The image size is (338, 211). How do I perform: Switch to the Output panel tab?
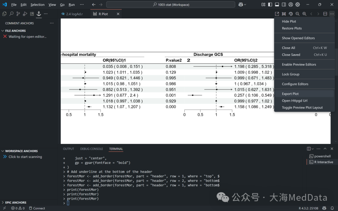pyautogui.click(x=68, y=149)
